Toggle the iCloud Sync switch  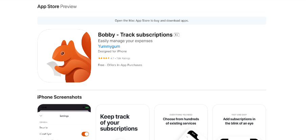(85, 134)
